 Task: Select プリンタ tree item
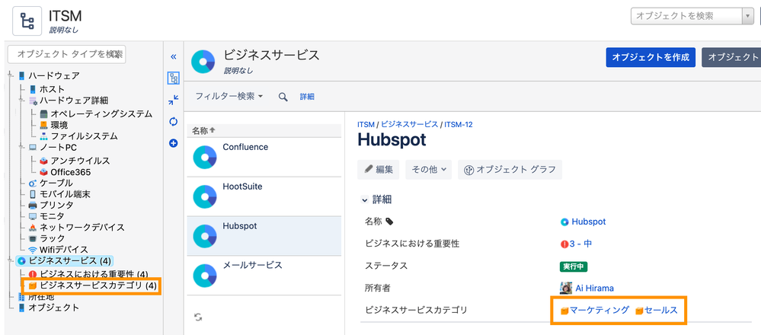pos(56,205)
